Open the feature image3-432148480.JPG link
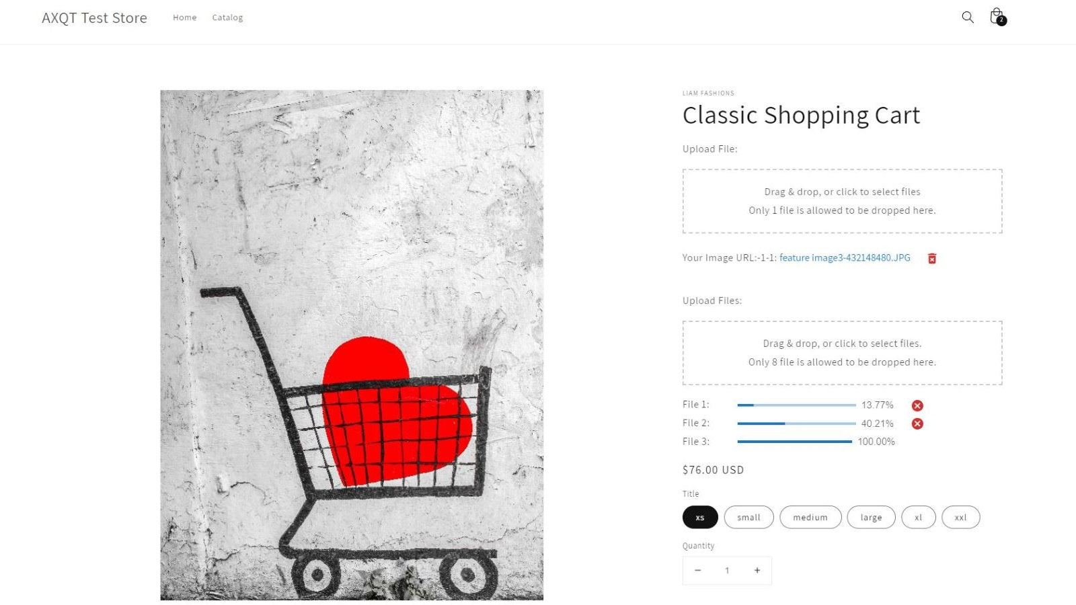This screenshot has width=1076, height=605. (845, 258)
